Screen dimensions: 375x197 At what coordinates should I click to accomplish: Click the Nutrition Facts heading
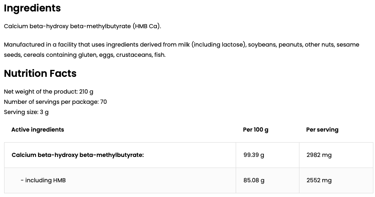click(40, 73)
